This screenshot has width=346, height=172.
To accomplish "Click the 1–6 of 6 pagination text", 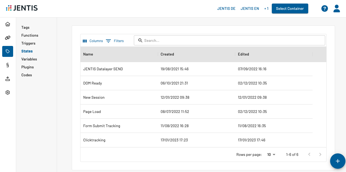I will click(292, 154).
